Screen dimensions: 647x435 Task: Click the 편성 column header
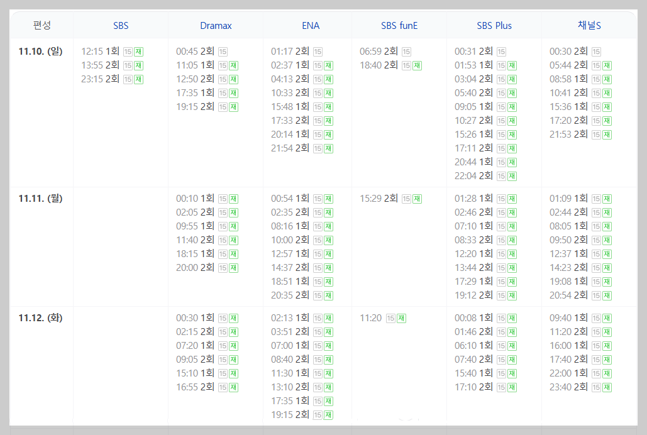[41, 25]
